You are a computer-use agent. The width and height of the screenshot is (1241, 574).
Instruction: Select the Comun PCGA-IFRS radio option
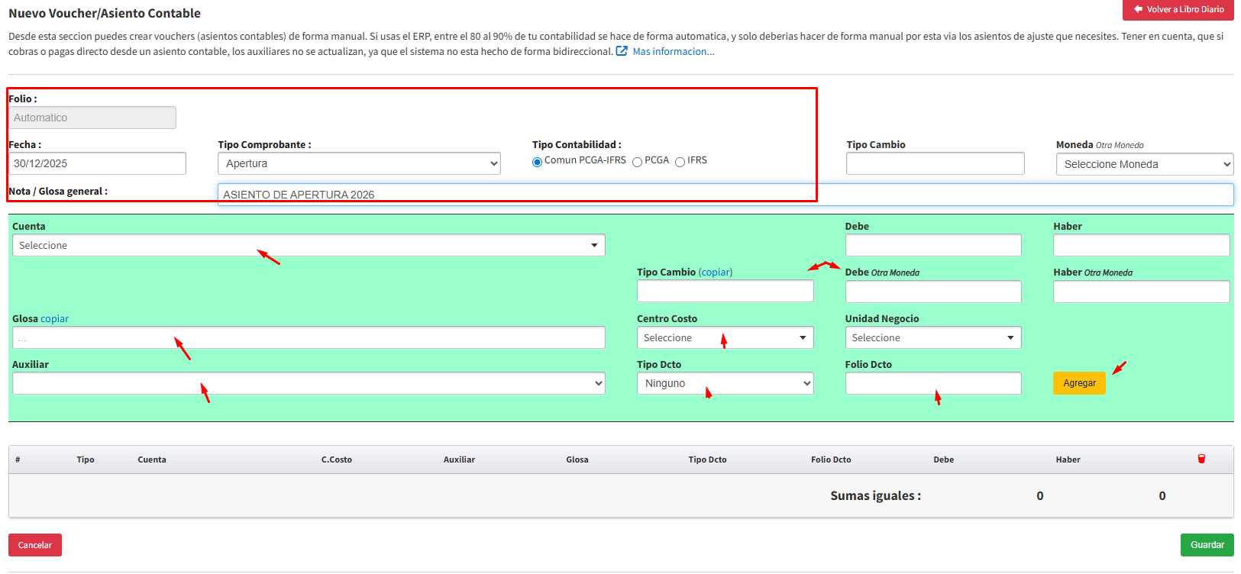(538, 162)
